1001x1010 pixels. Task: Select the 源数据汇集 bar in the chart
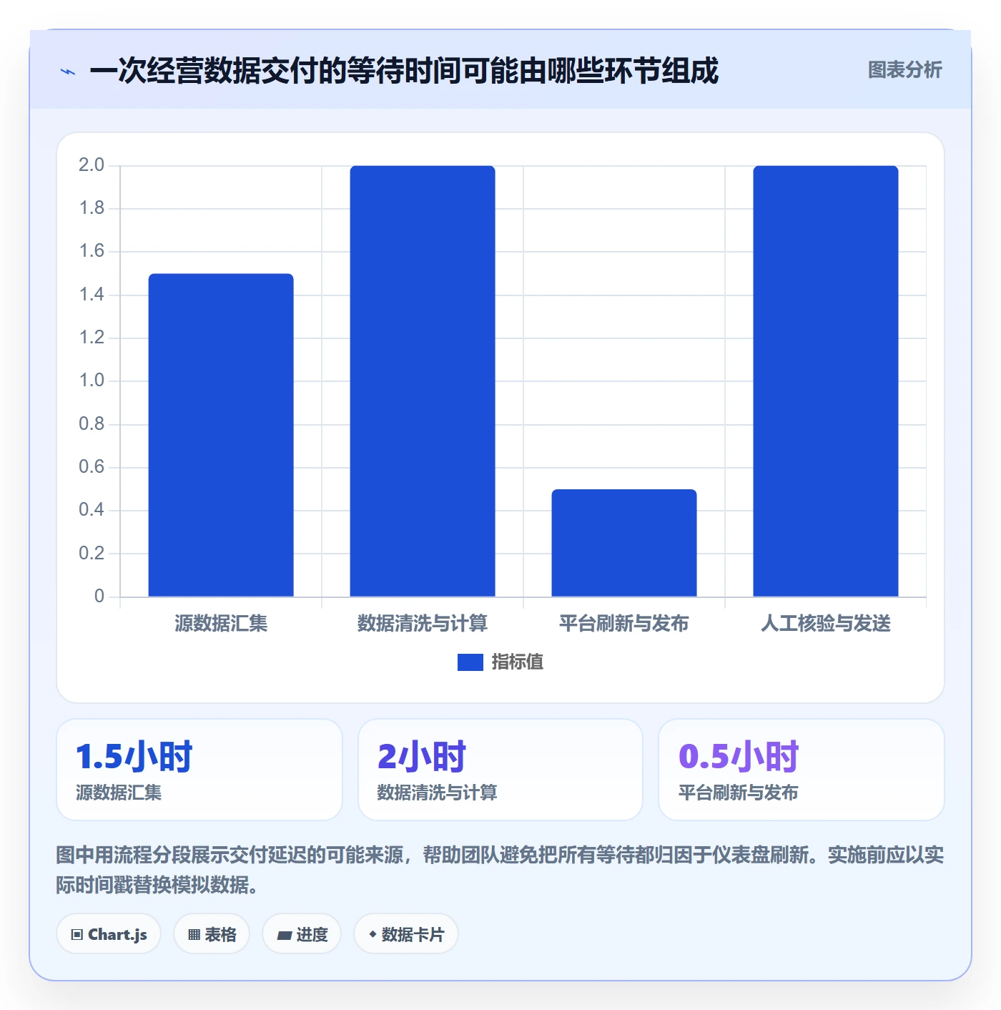pos(221,435)
